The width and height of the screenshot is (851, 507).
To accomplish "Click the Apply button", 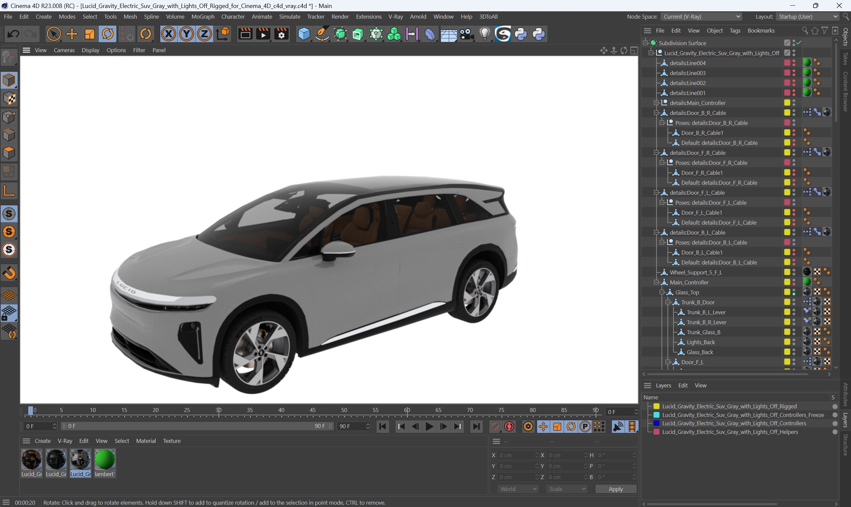I will click(616, 489).
